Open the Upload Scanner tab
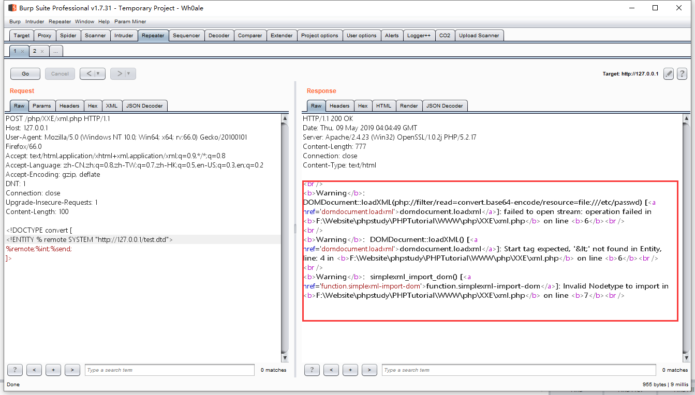Screen dimensions: 695x395 [x=479, y=35]
